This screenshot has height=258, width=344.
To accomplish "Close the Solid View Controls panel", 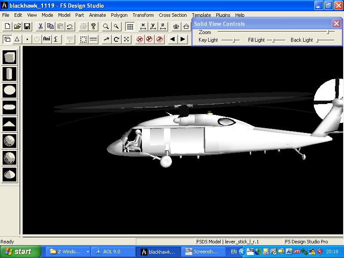I will (x=336, y=24).
